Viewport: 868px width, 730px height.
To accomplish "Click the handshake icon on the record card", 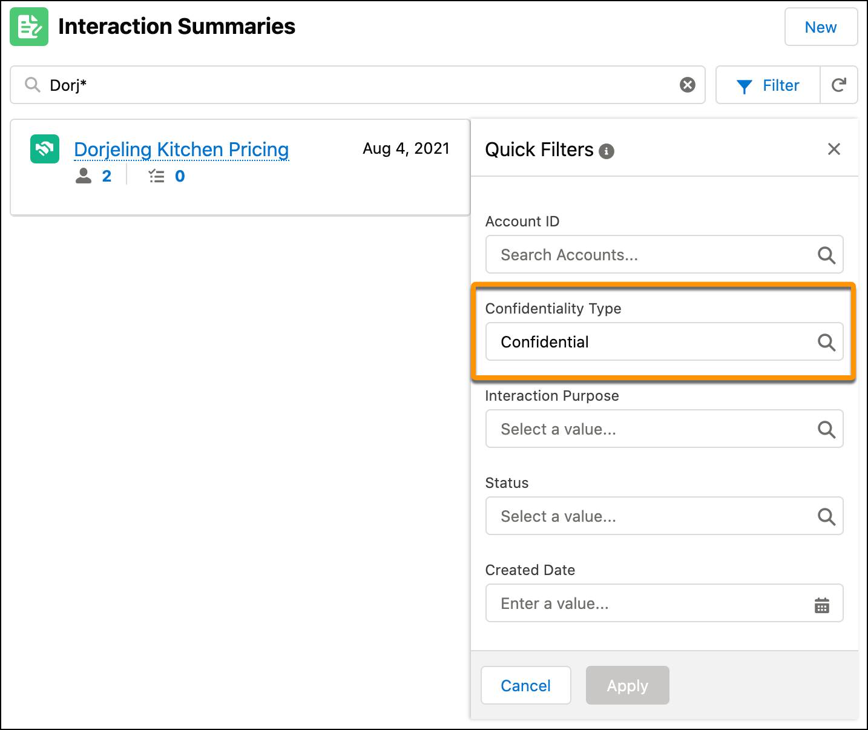I will tap(44, 149).
